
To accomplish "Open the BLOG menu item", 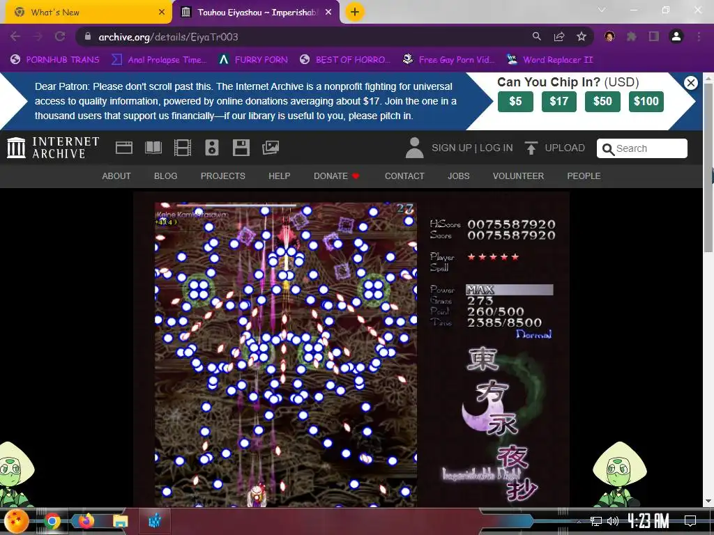I will pos(166,176).
